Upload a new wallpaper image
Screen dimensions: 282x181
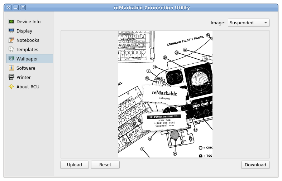point(75,165)
